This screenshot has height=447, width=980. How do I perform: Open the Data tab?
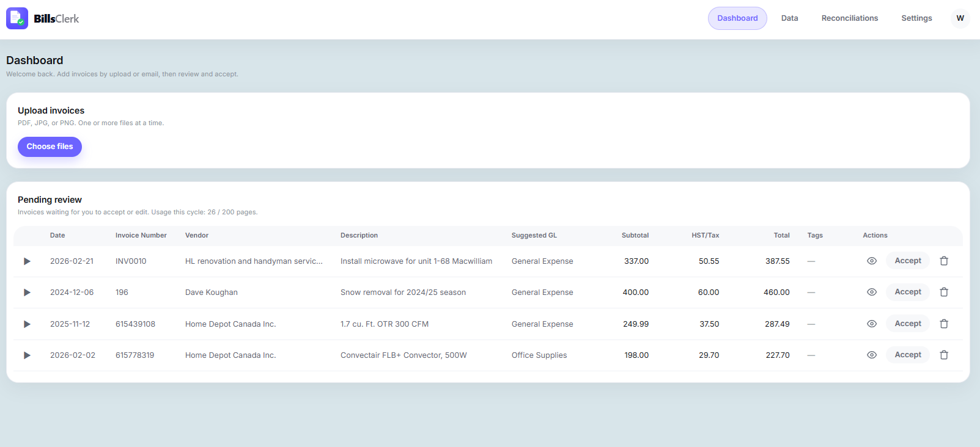tap(789, 18)
